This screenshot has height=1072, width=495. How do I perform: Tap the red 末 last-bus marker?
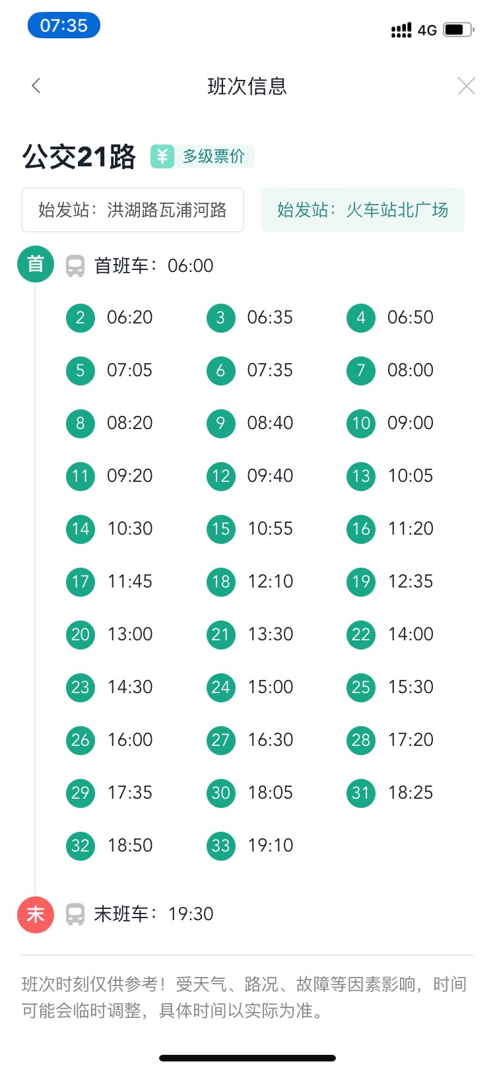pyautogui.click(x=35, y=914)
